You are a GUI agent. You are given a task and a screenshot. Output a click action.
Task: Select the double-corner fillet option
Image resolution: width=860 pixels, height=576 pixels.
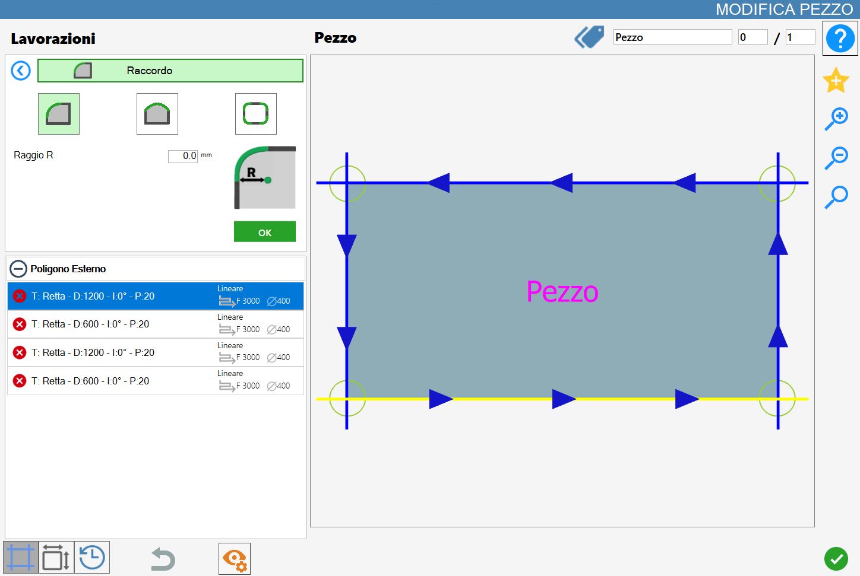157,114
